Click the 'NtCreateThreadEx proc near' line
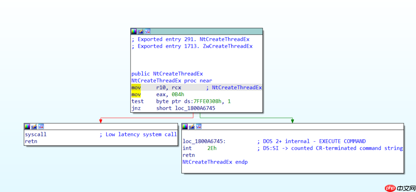The image size is (416, 192). 172,81
